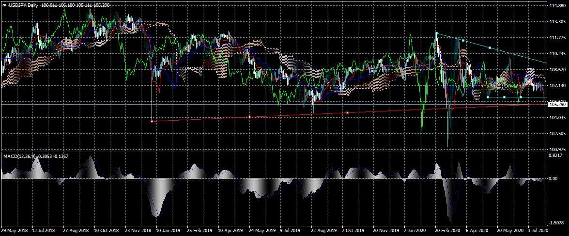Click third anchor on cyan descending trendline
Viewport: 569px width, 236px height.
coord(490,47)
